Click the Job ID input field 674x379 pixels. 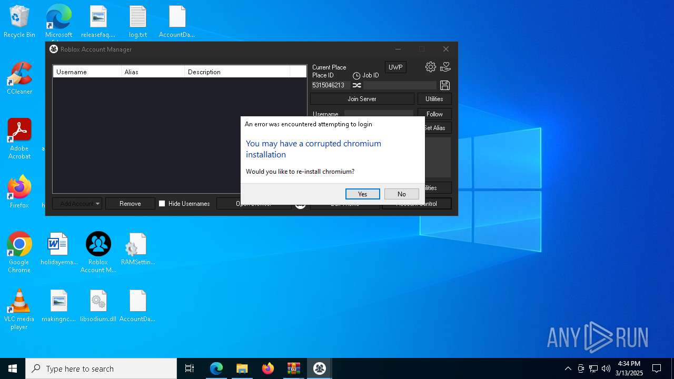400,85
